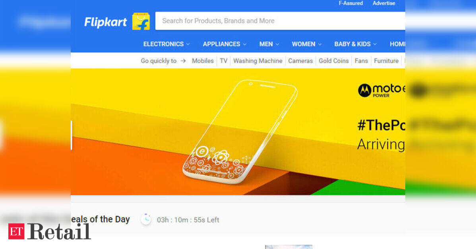
Task: Open the Men category dropdown
Action: (269, 44)
